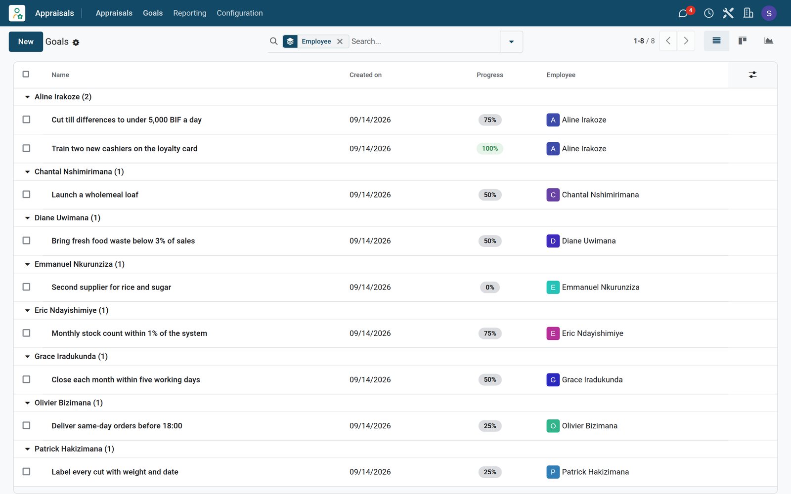This screenshot has height=494, width=791.
Task: Click the Goals settings gear icon
Action: (x=76, y=42)
